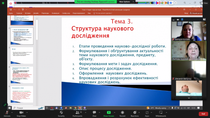Select slide 5 thumbnail 'Актуальність теми'

(x=22, y=94)
